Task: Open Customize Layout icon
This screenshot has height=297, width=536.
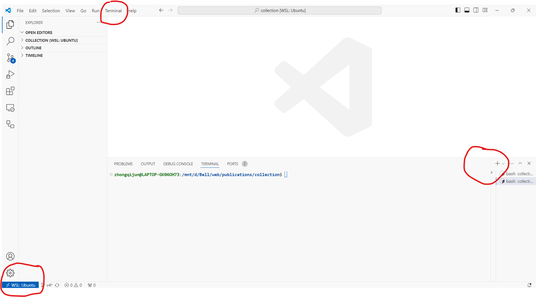Action: click(485, 10)
